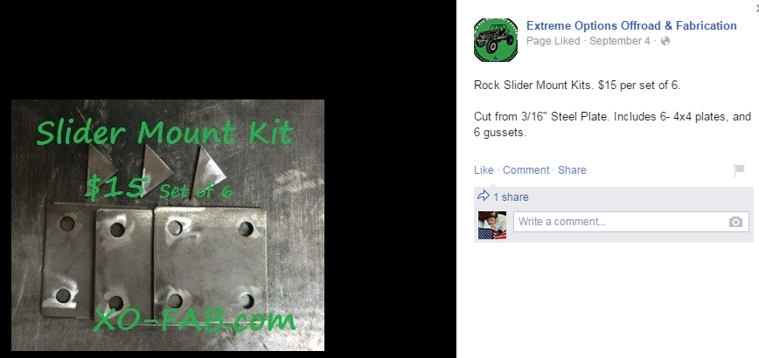Click the commenter profile picture thumbnail
Screen dimensions: 759x358
pos(491,225)
